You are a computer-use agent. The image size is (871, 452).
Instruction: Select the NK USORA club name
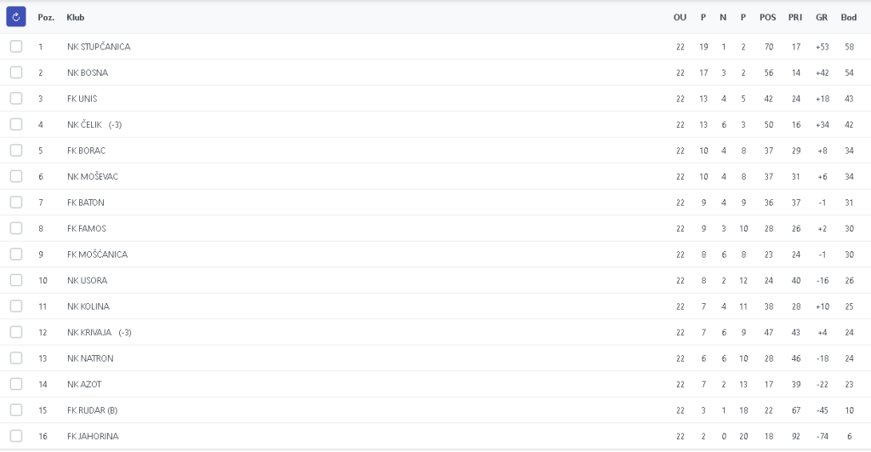pos(87,280)
